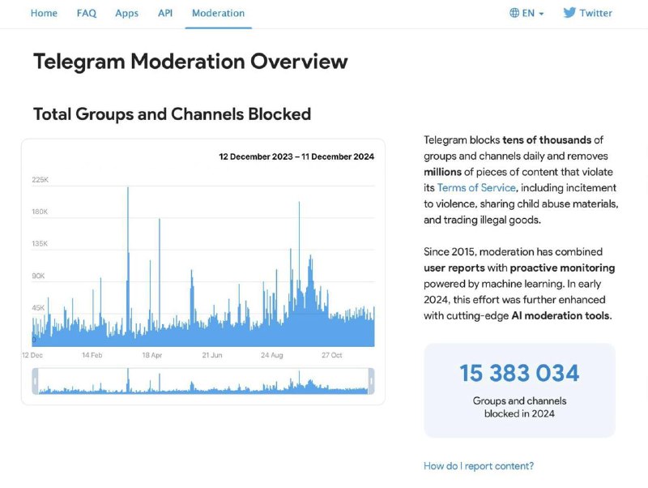Click the right handle of chart range slider

371,381
